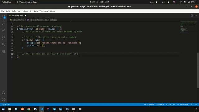
Task: Open Ubuntu Software taskbar icon
Action: click(22, 109)
